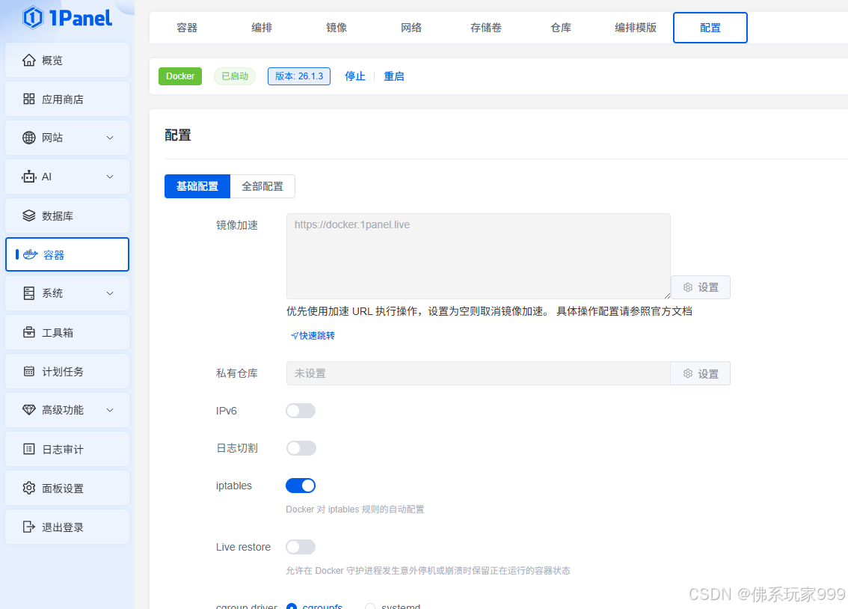Expand the AI sidebar section
The image size is (848, 609).
[x=109, y=177]
